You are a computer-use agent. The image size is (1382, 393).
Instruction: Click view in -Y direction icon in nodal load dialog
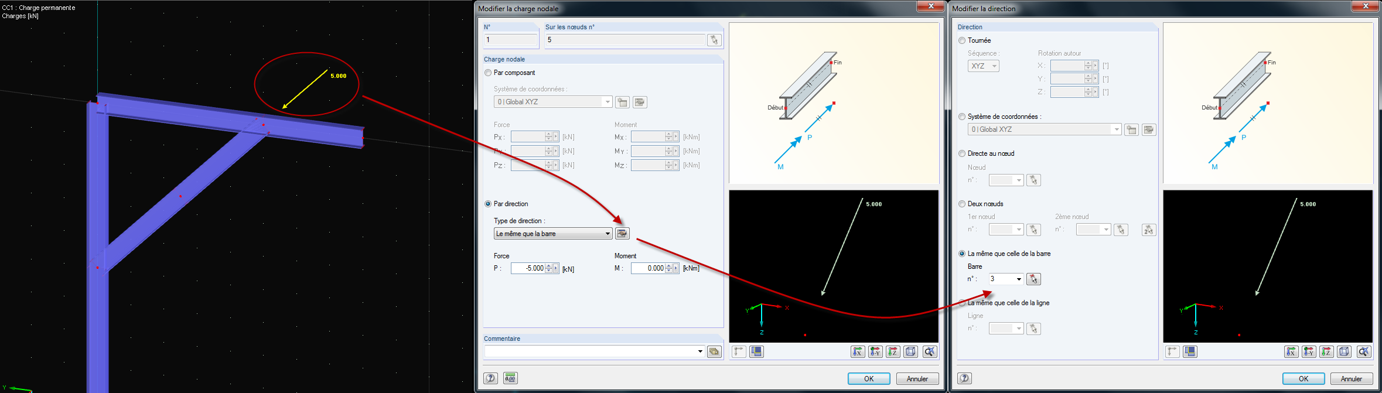(x=875, y=351)
